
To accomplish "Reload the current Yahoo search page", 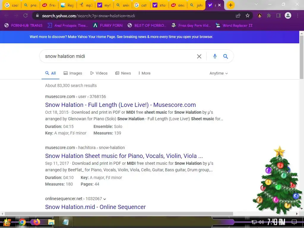I will point(26,16).
